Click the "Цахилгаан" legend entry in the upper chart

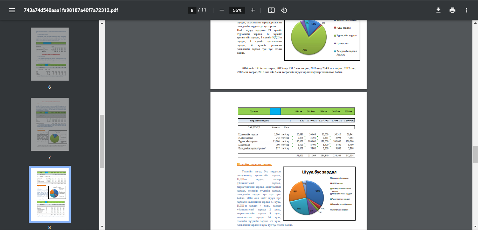coord(341,43)
